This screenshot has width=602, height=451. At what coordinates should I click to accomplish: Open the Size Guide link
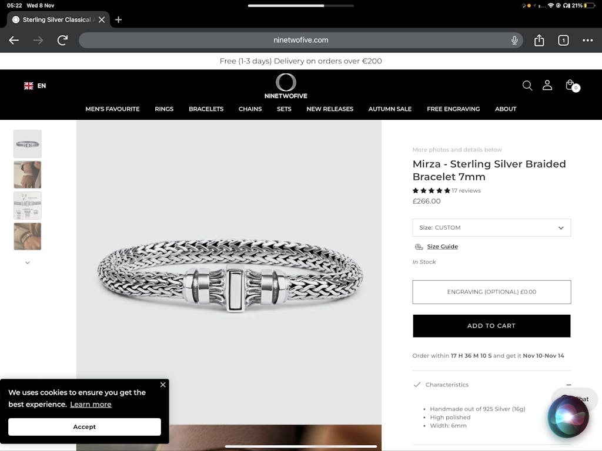(x=442, y=247)
